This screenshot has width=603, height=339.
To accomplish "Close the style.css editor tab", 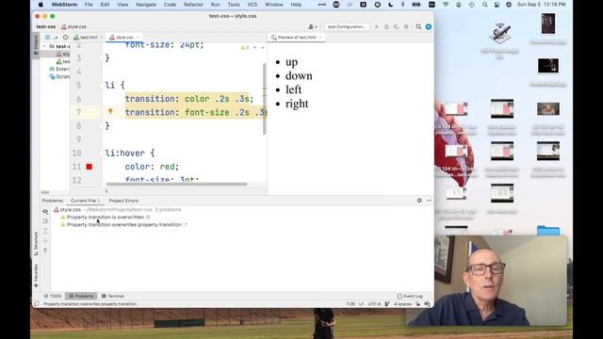I will [138, 38].
